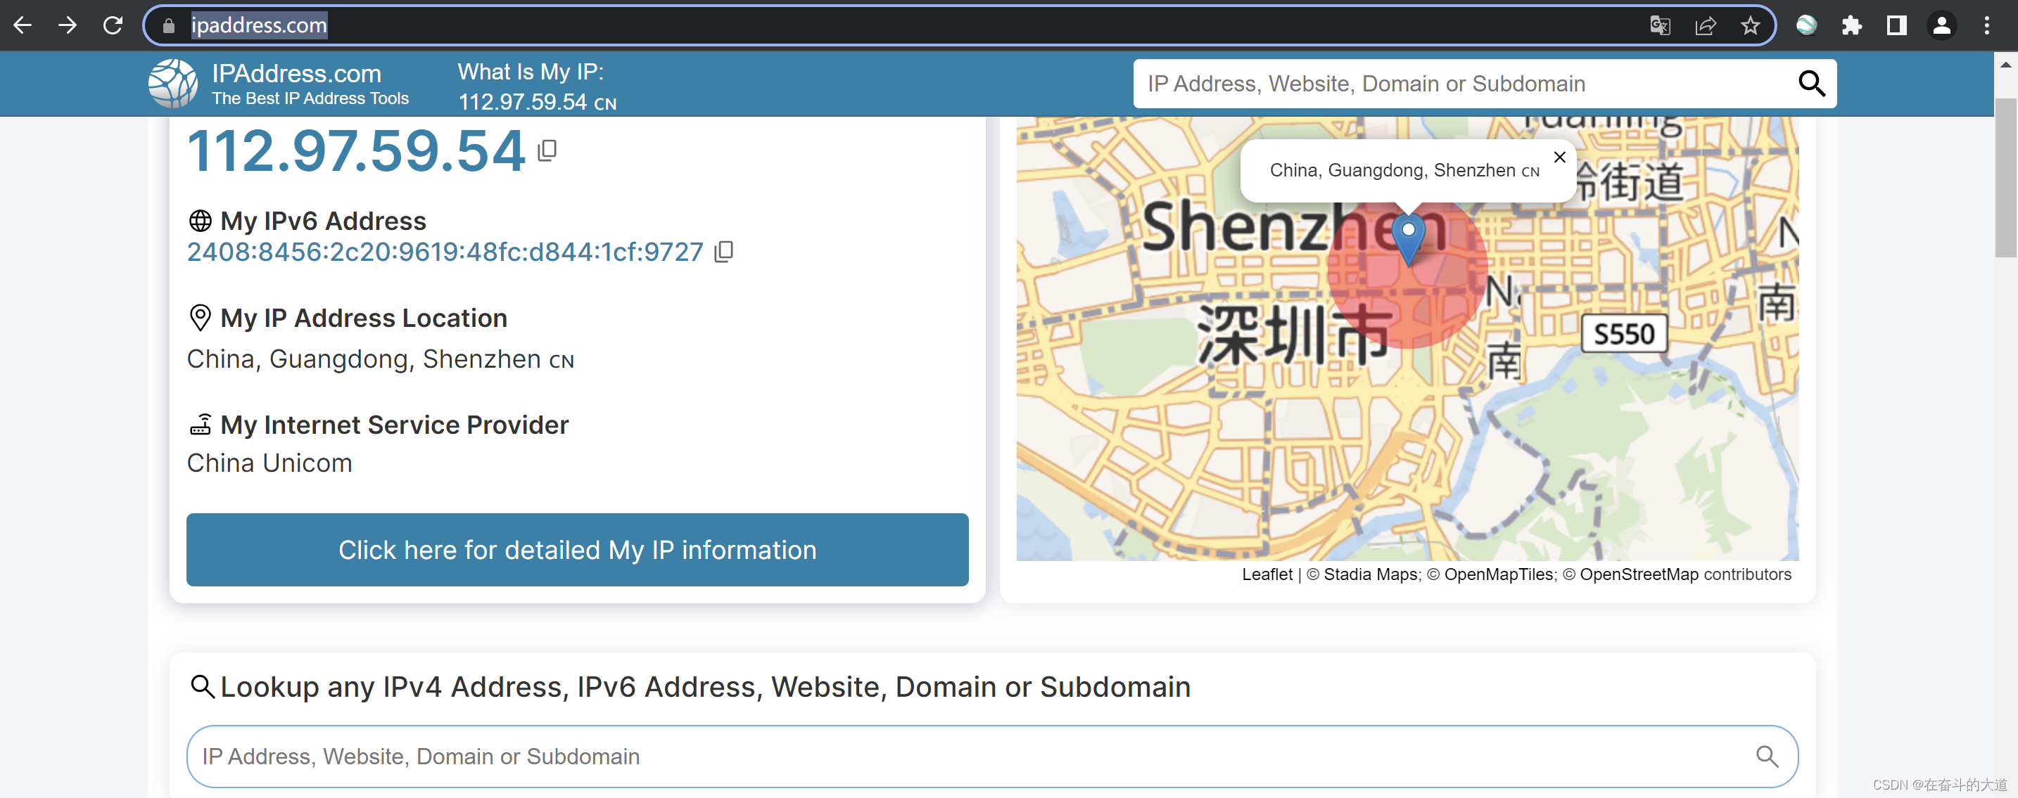Screen dimensions: 2018x798
Task: Click the lookup field search icon
Action: (1768, 756)
